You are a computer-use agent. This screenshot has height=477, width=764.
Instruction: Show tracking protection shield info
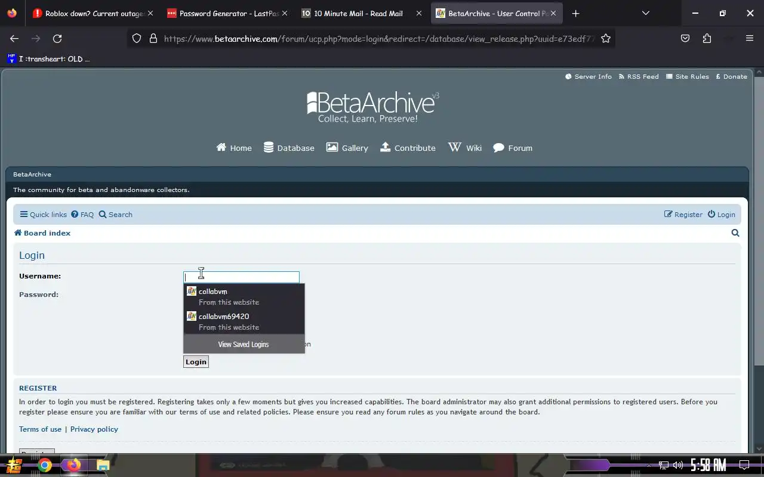[137, 38]
